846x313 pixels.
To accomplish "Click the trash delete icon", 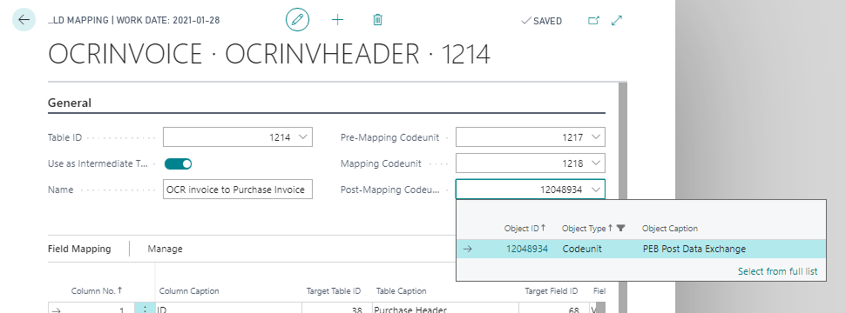I will 377,20.
